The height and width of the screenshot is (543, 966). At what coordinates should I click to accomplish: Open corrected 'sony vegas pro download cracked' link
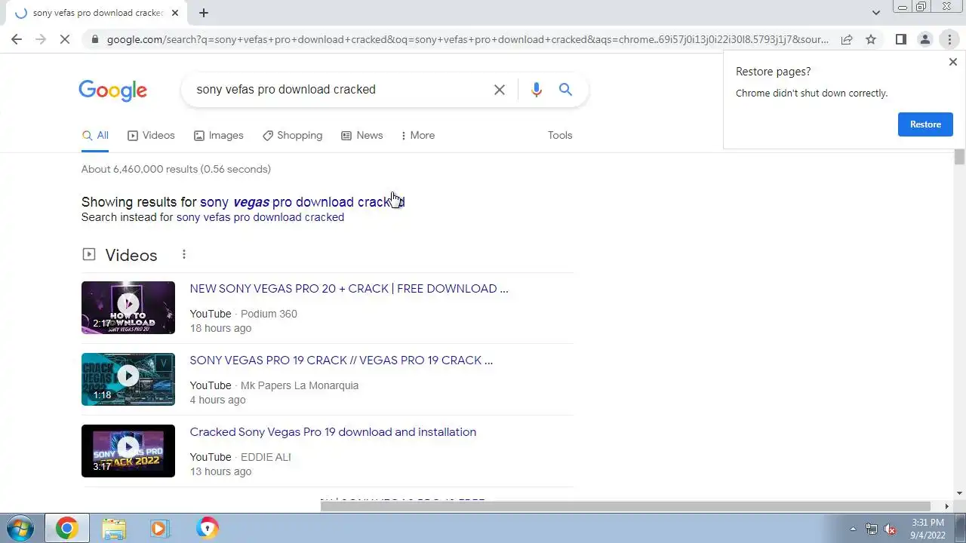[303, 202]
